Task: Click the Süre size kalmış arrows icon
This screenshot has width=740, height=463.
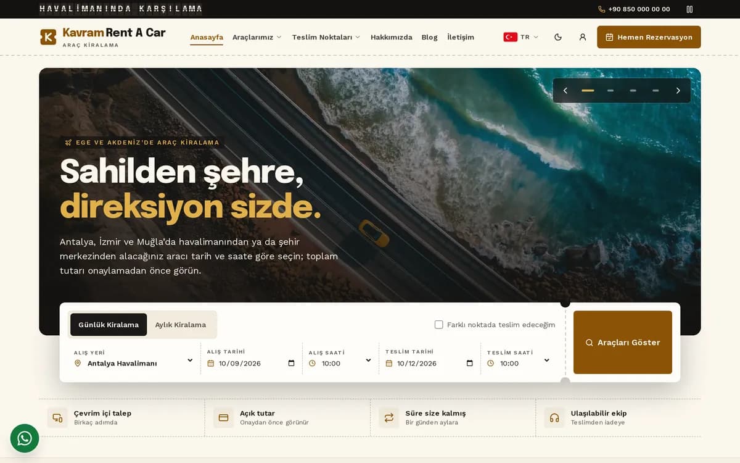Action: [388, 418]
